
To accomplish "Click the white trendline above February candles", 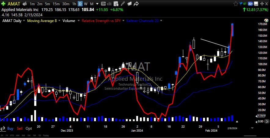I will point(214,43).
